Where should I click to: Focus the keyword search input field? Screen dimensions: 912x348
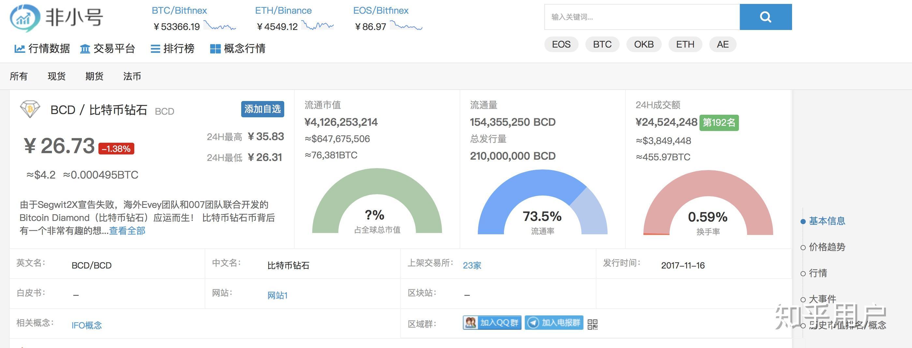click(x=642, y=17)
